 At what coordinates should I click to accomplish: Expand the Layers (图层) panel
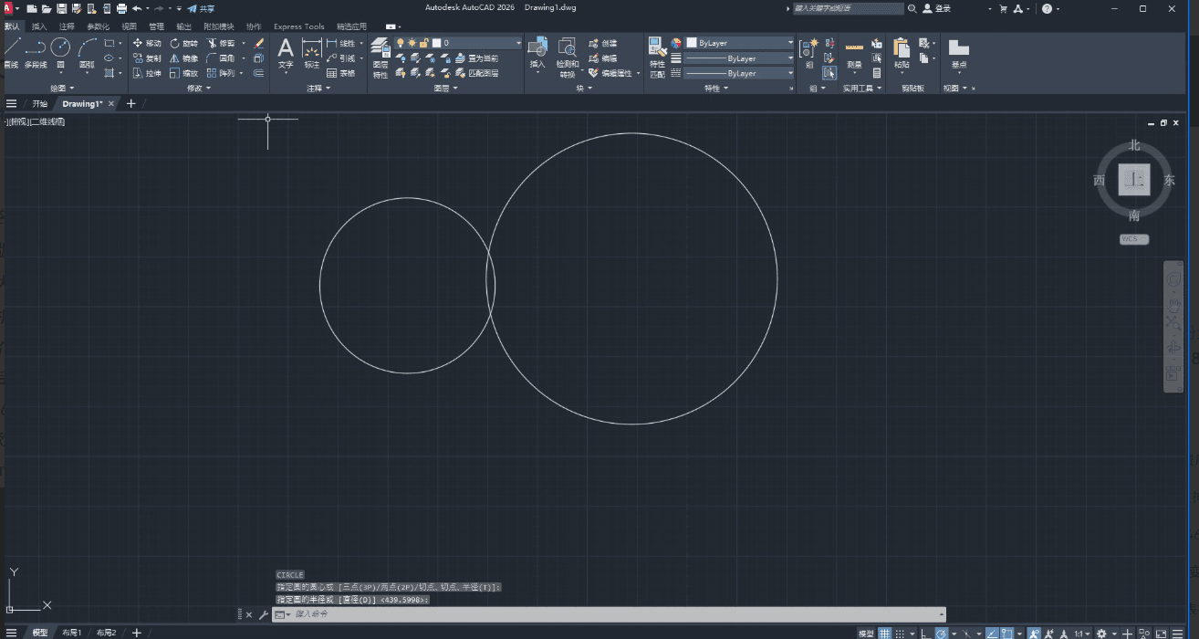click(444, 88)
